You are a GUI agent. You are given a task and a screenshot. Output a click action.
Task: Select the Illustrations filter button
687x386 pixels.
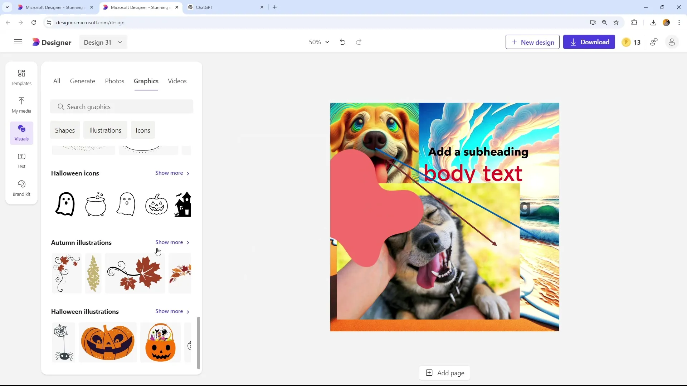click(x=105, y=130)
